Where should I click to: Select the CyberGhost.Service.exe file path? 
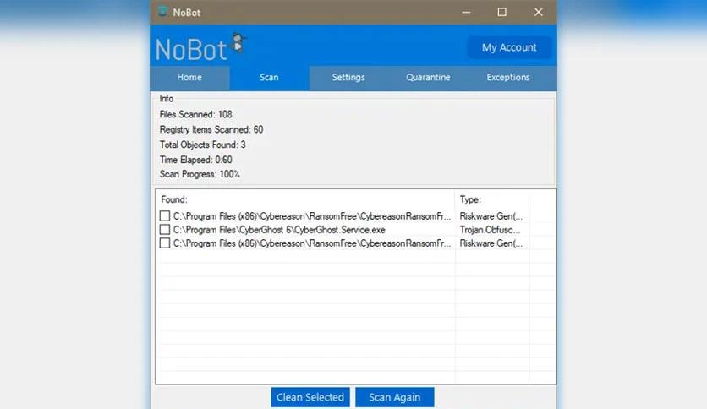click(279, 230)
